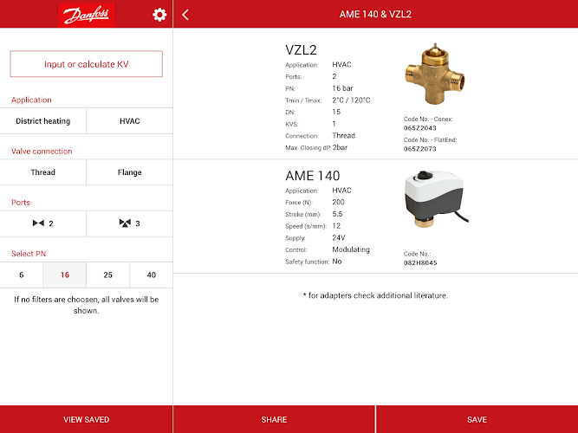Go back using the left chevron
This screenshot has width=578, height=433.
click(185, 15)
